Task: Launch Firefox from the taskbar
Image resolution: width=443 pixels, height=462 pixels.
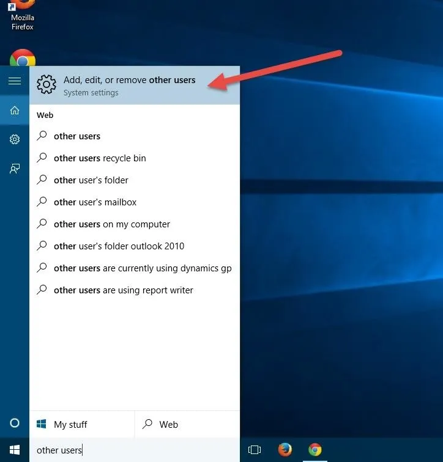Action: (x=285, y=450)
